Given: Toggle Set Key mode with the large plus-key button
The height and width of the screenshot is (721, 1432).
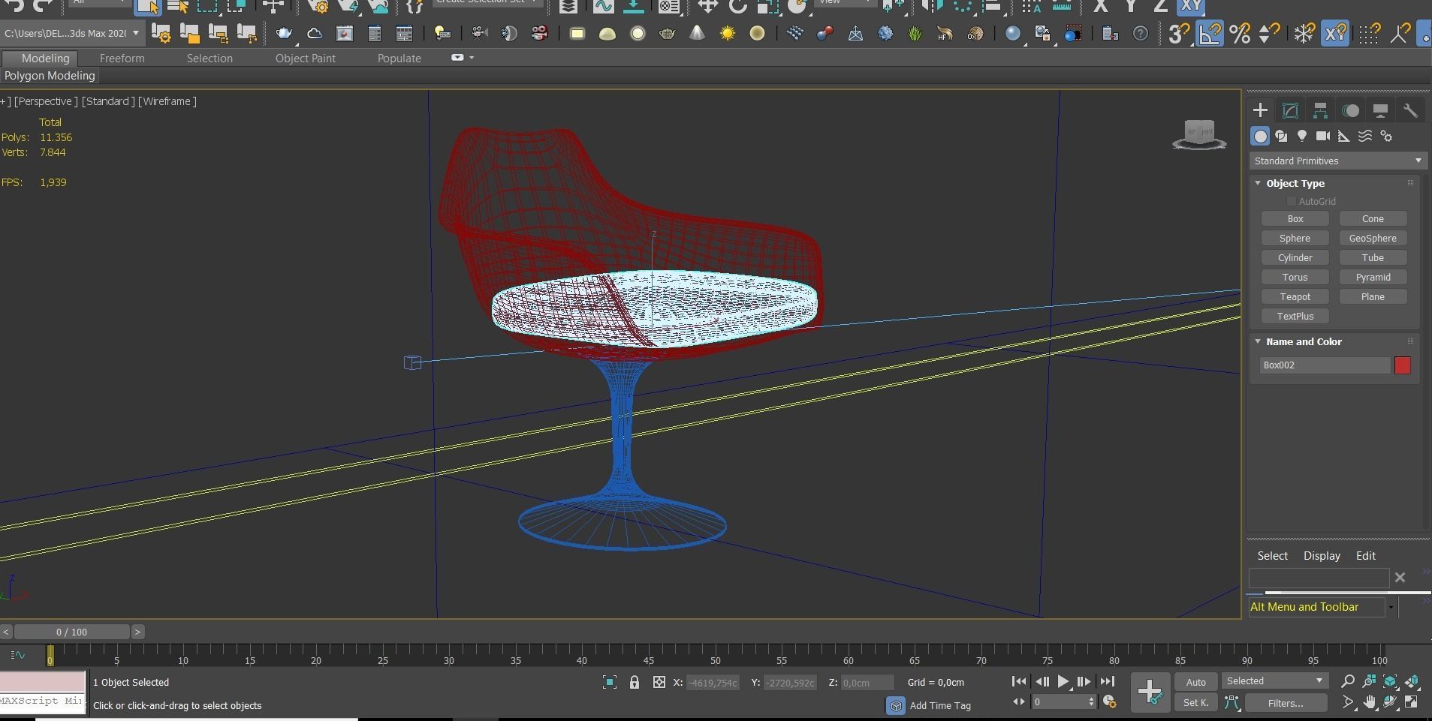Looking at the screenshot, I should click(1150, 692).
